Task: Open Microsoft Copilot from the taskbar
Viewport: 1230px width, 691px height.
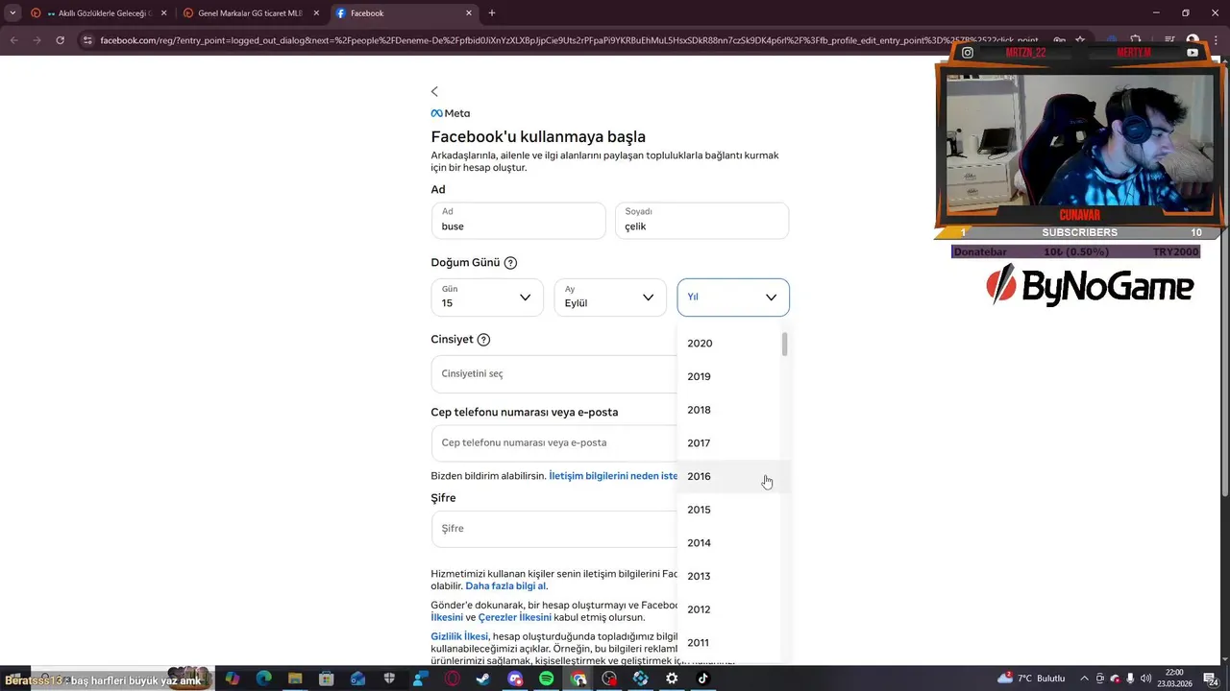Action: click(x=233, y=679)
